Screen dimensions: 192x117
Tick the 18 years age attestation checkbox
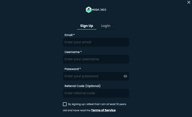click(x=65, y=104)
